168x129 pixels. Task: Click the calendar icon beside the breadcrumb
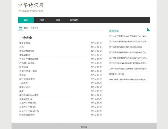tap(20, 28)
